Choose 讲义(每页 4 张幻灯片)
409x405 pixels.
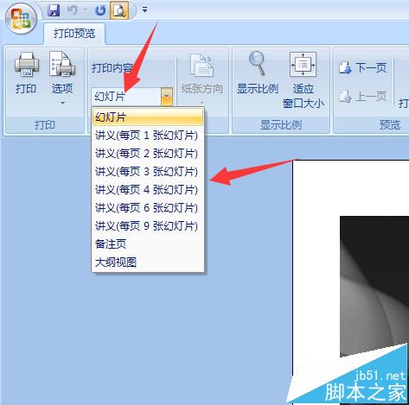(148, 190)
